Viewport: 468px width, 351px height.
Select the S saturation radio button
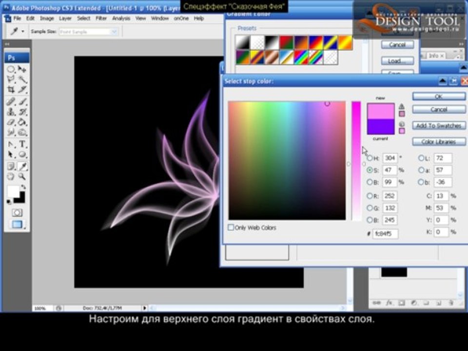[370, 170]
